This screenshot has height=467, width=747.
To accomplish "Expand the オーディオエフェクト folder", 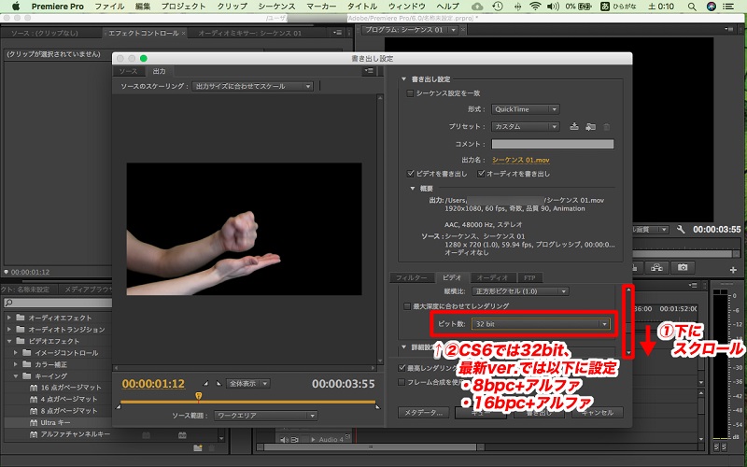I will coord(9,318).
